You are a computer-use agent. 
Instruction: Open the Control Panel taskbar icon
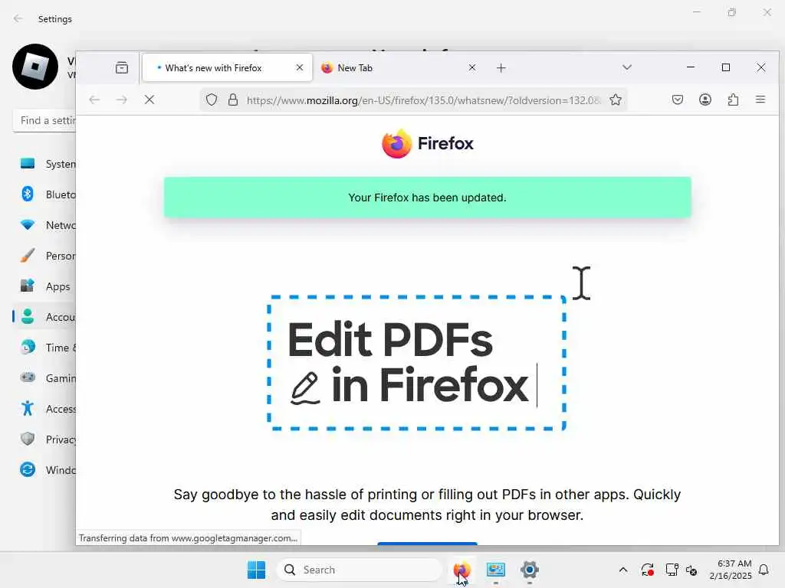(x=496, y=570)
